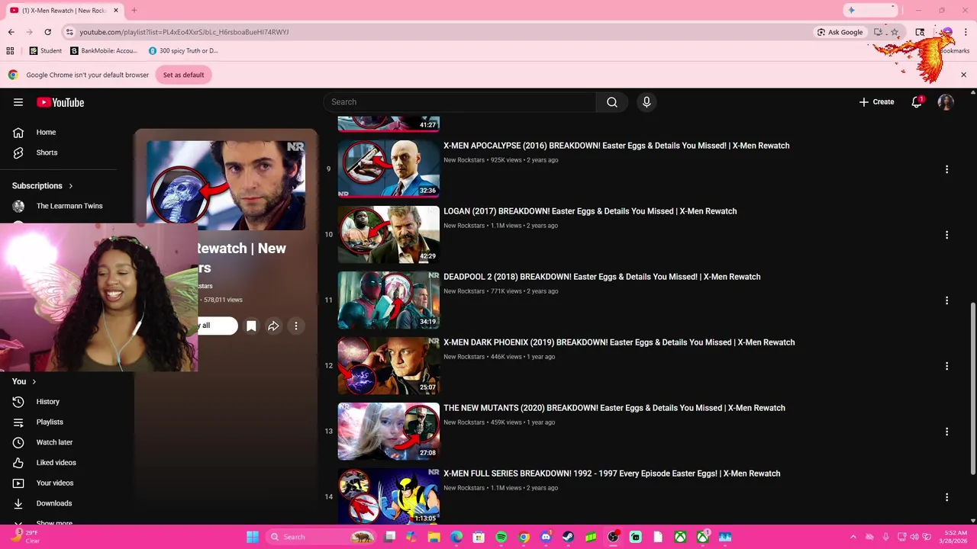Image resolution: width=977 pixels, height=549 pixels.
Task: Click the Ask Google button
Action: pyautogui.click(x=840, y=32)
